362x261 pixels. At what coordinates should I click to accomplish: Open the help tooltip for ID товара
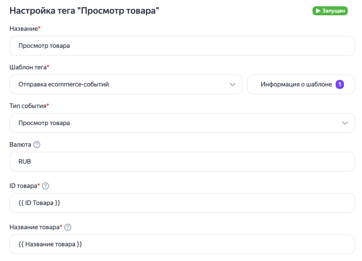[x=45, y=186]
